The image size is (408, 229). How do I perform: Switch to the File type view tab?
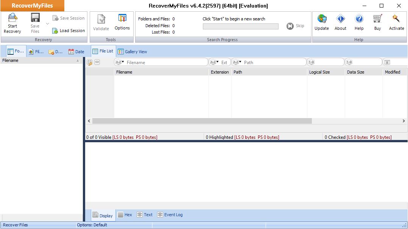coord(36,52)
